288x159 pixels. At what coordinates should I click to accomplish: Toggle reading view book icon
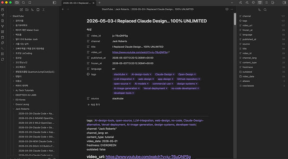227,9
